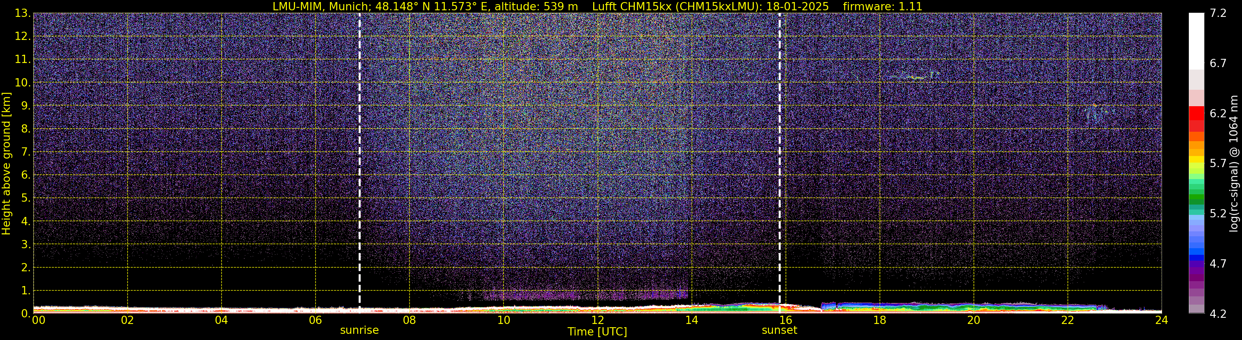Click the '6.2' colorbar value label
The width and height of the screenshot is (1242, 340).
[1218, 114]
